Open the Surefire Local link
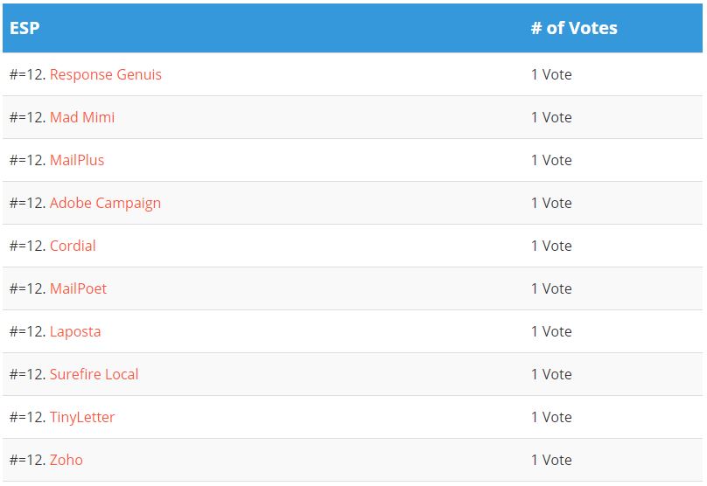Image resolution: width=707 pixels, height=486 pixels. pyautogui.click(x=94, y=374)
